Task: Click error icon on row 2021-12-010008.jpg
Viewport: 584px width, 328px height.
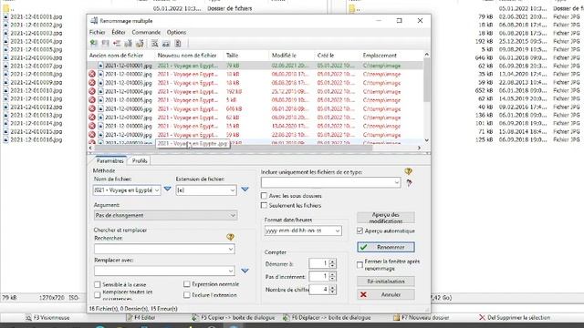Action: click(92, 126)
